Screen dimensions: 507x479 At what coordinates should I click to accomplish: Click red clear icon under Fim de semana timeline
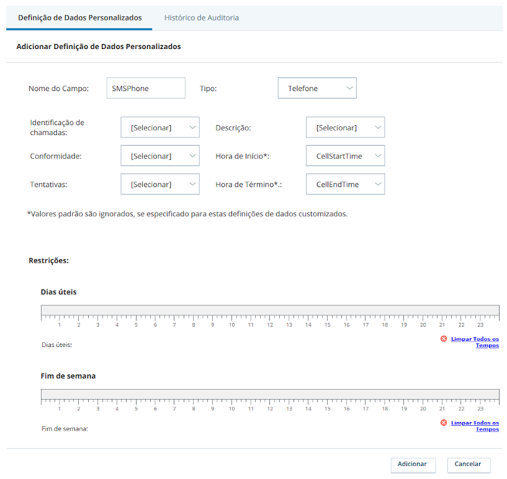coord(444,423)
